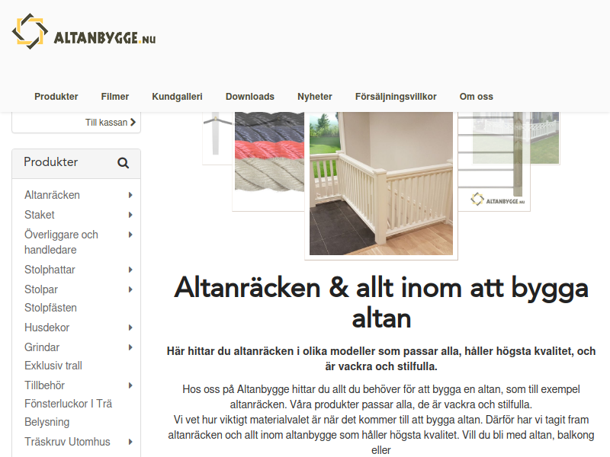Open Överliggare och handledare category
Screen dimensions: 610x457
coord(61,242)
